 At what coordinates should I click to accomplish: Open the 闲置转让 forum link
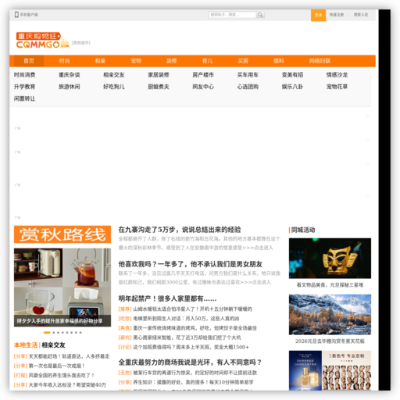pos(24,98)
